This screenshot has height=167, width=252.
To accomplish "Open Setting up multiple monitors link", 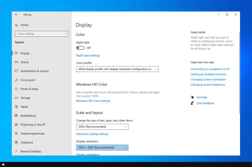I will pos(208,74).
